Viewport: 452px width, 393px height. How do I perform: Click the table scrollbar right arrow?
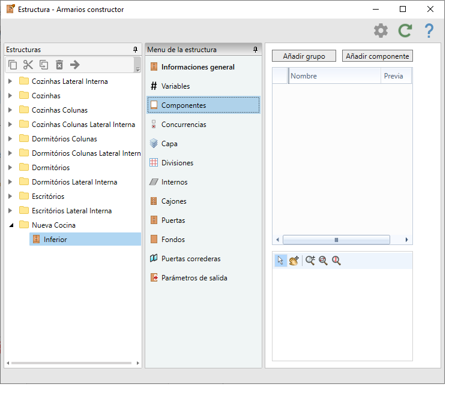pyautogui.click(x=406, y=240)
